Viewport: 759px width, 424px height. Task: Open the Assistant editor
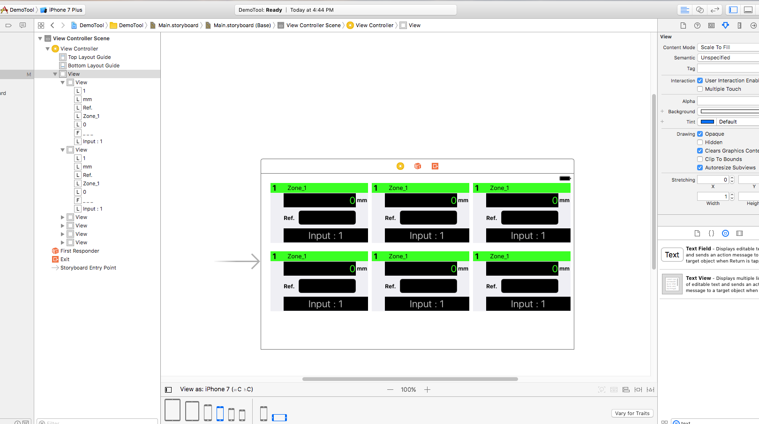point(699,10)
